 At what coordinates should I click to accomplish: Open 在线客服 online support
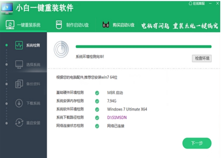197,4
